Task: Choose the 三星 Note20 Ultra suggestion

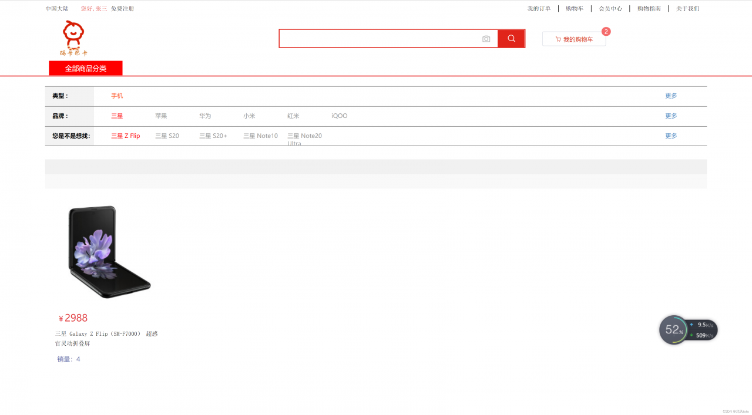Action: pos(304,139)
